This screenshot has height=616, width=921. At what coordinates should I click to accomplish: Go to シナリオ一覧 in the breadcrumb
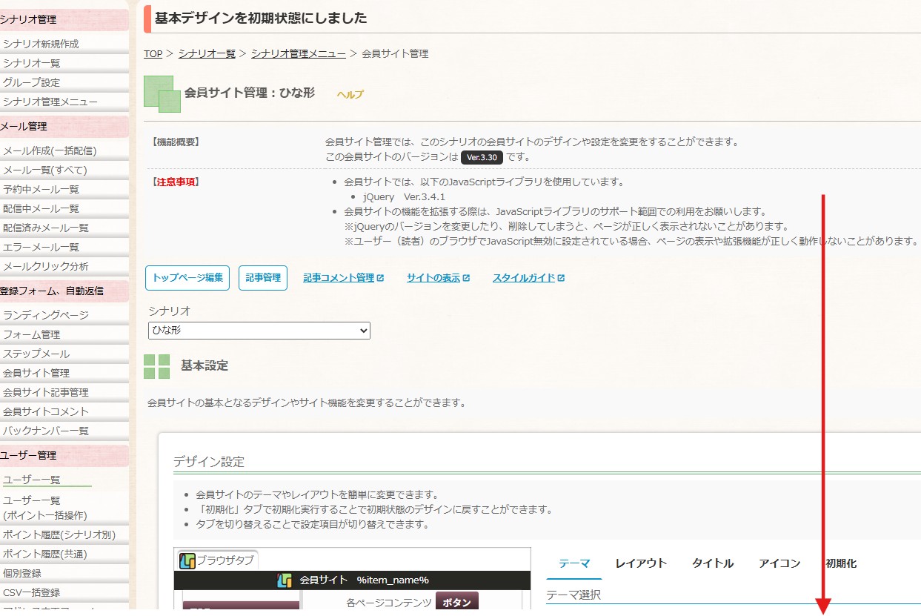pos(207,53)
